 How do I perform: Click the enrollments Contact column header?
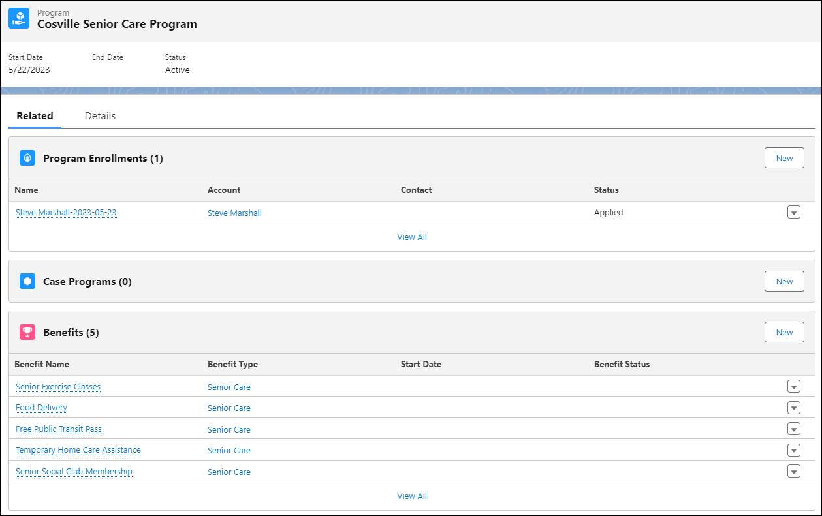[x=417, y=190]
